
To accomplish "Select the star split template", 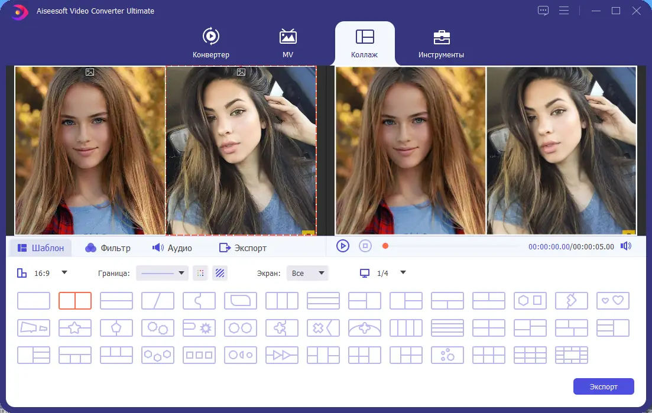I will click(75, 328).
